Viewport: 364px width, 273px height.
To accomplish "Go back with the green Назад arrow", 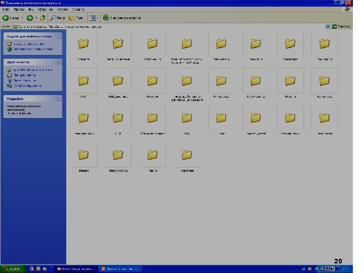I will (x=11, y=18).
